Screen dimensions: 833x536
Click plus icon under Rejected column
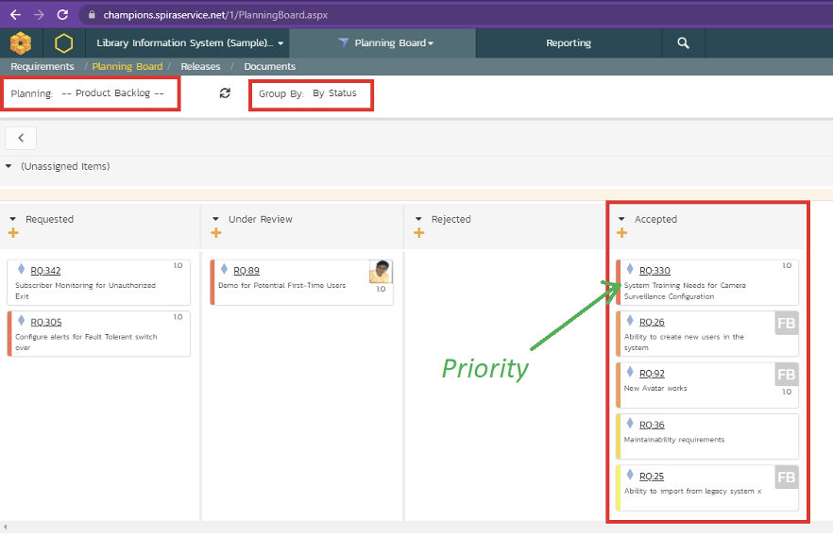pyautogui.click(x=419, y=234)
